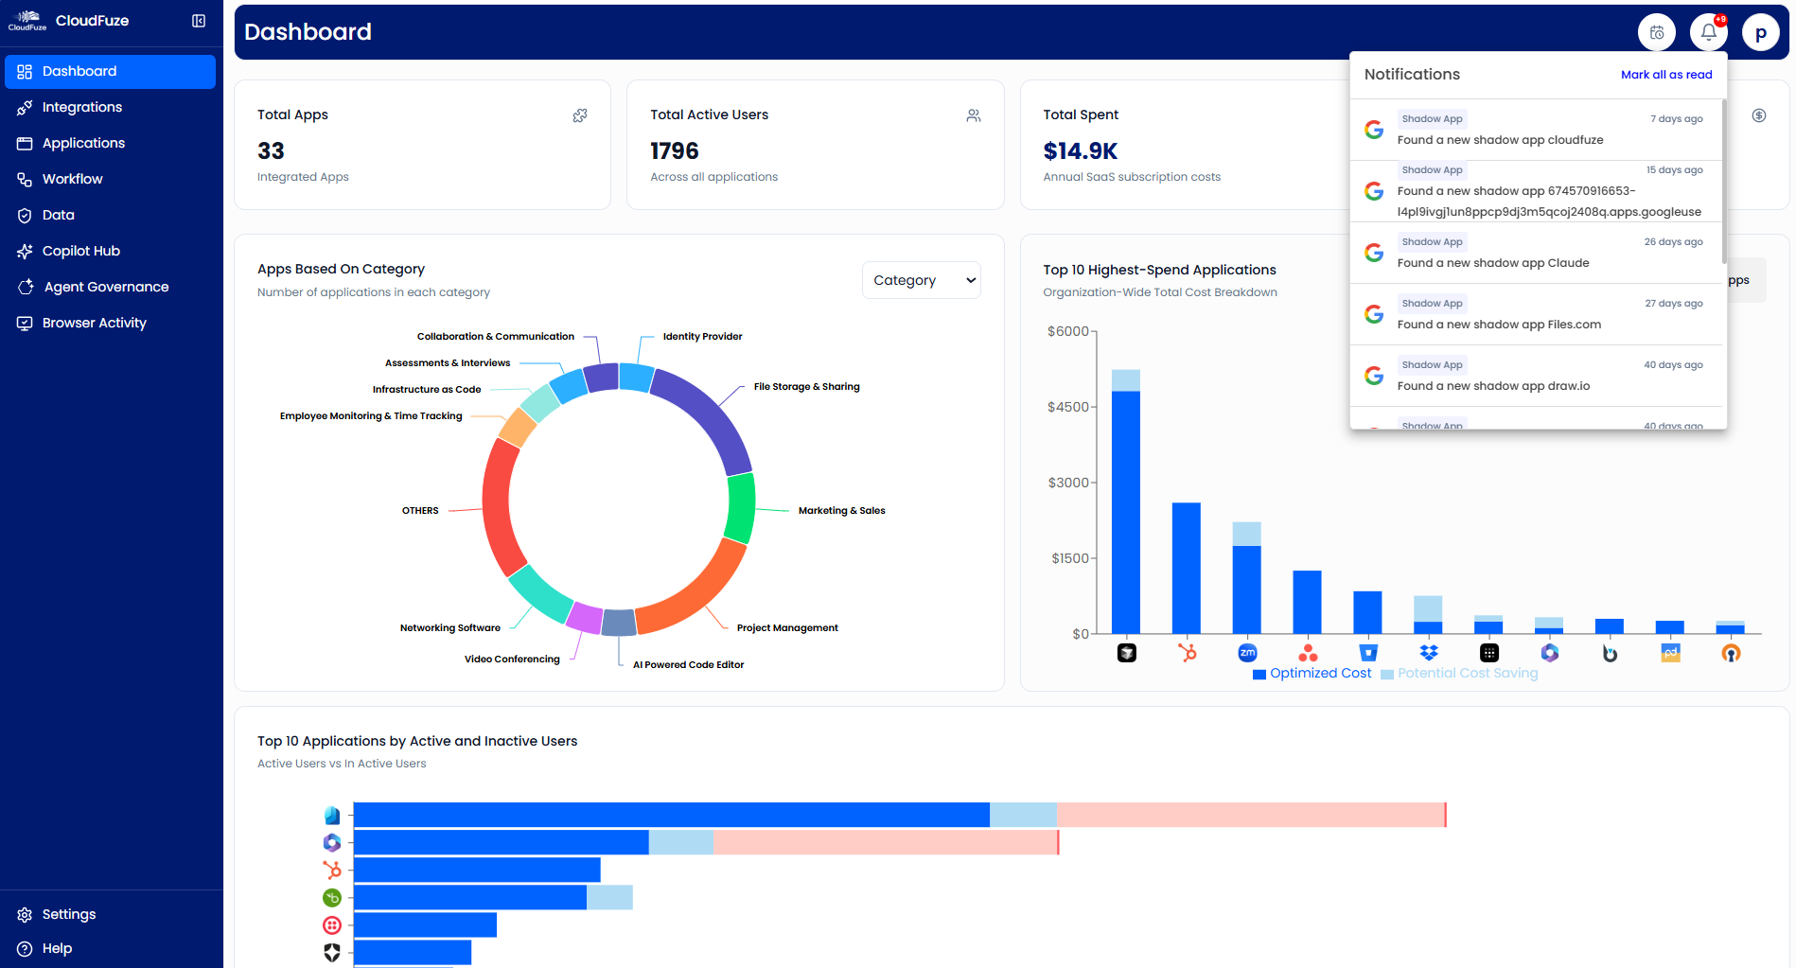1796x968 pixels.
Task: Click the puzzle icon on Total Apps card
Action: pos(580,115)
